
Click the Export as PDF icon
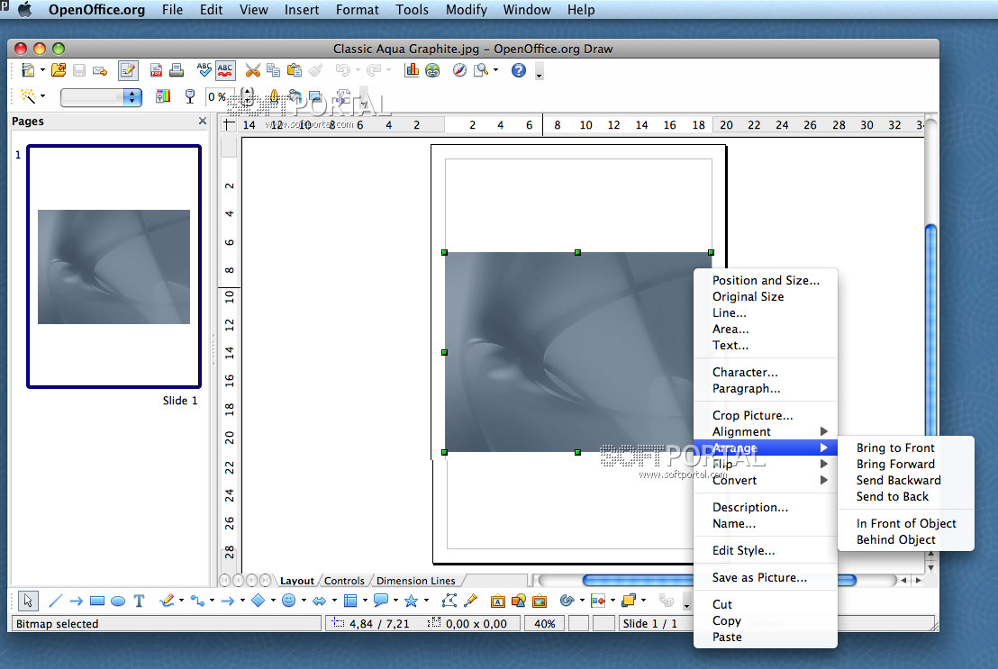point(156,71)
